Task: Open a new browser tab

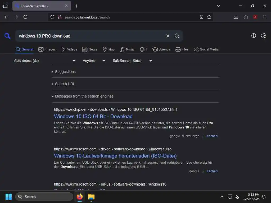Action: 77,6
